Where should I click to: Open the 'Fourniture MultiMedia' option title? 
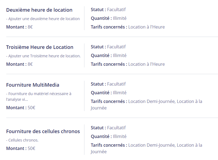[33, 85]
